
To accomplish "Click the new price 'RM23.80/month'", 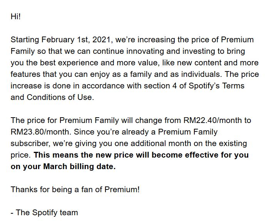I will point(41,132).
